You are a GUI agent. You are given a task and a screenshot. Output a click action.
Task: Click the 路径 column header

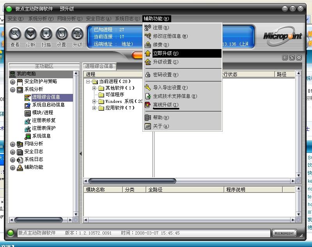[x=285, y=74]
